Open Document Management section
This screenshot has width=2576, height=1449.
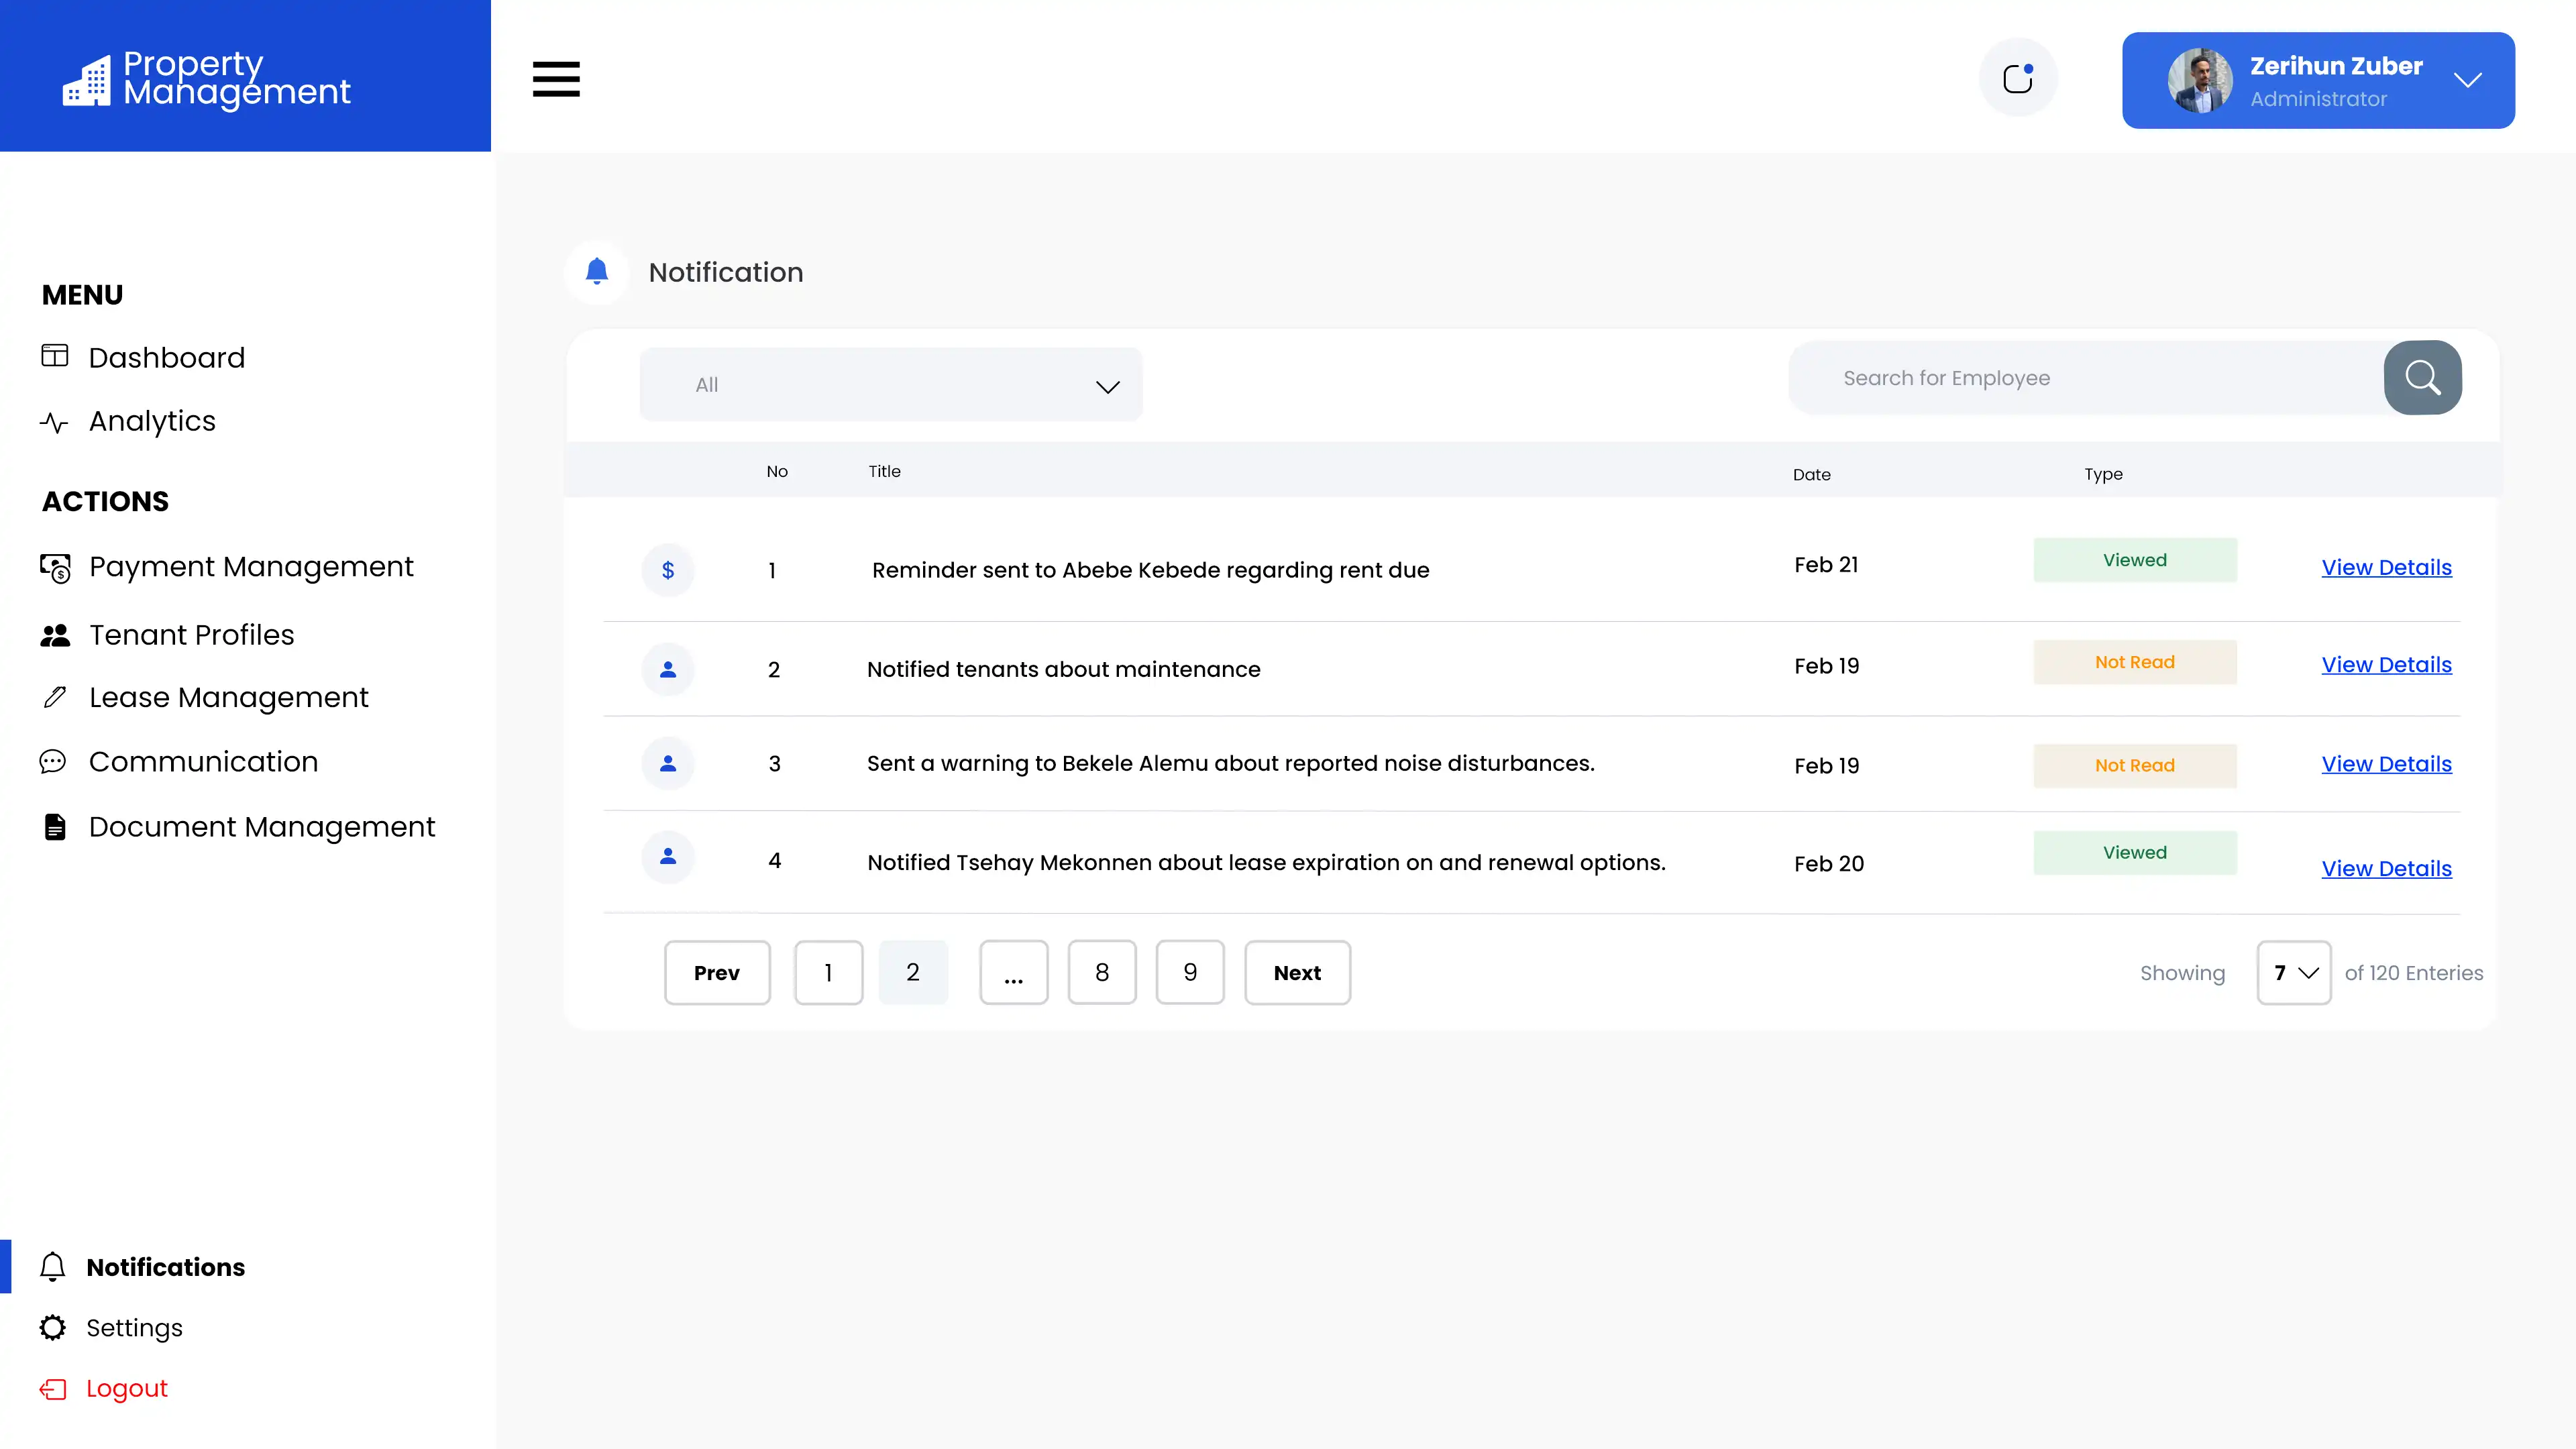tap(261, 827)
